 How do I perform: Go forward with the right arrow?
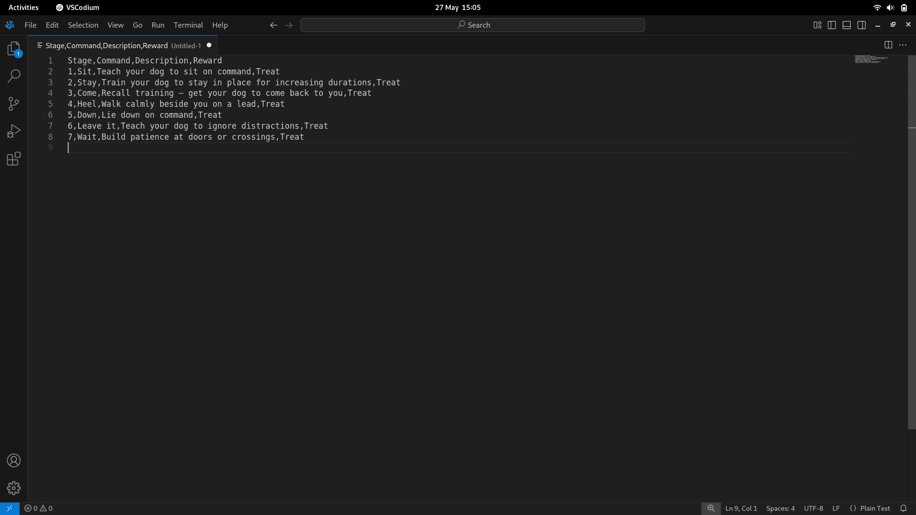(289, 25)
